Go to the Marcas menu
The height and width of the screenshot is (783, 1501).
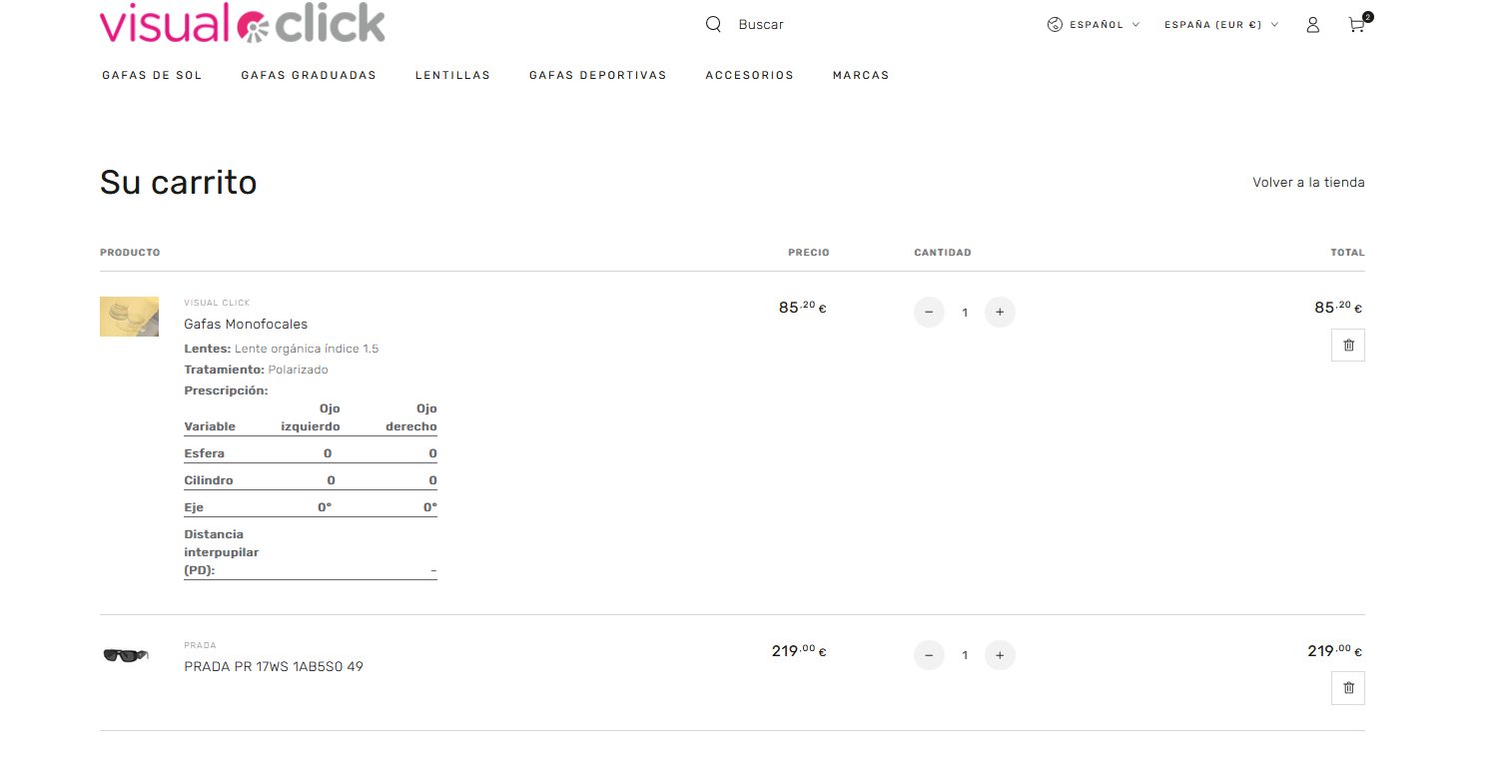click(x=861, y=75)
